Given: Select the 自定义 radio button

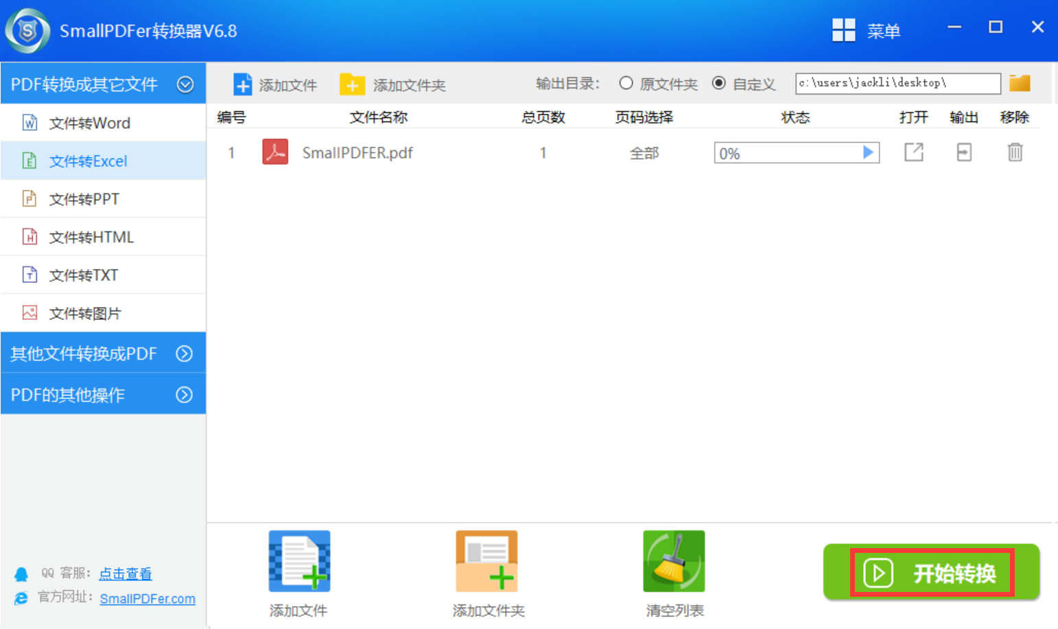Looking at the screenshot, I should tap(718, 83).
